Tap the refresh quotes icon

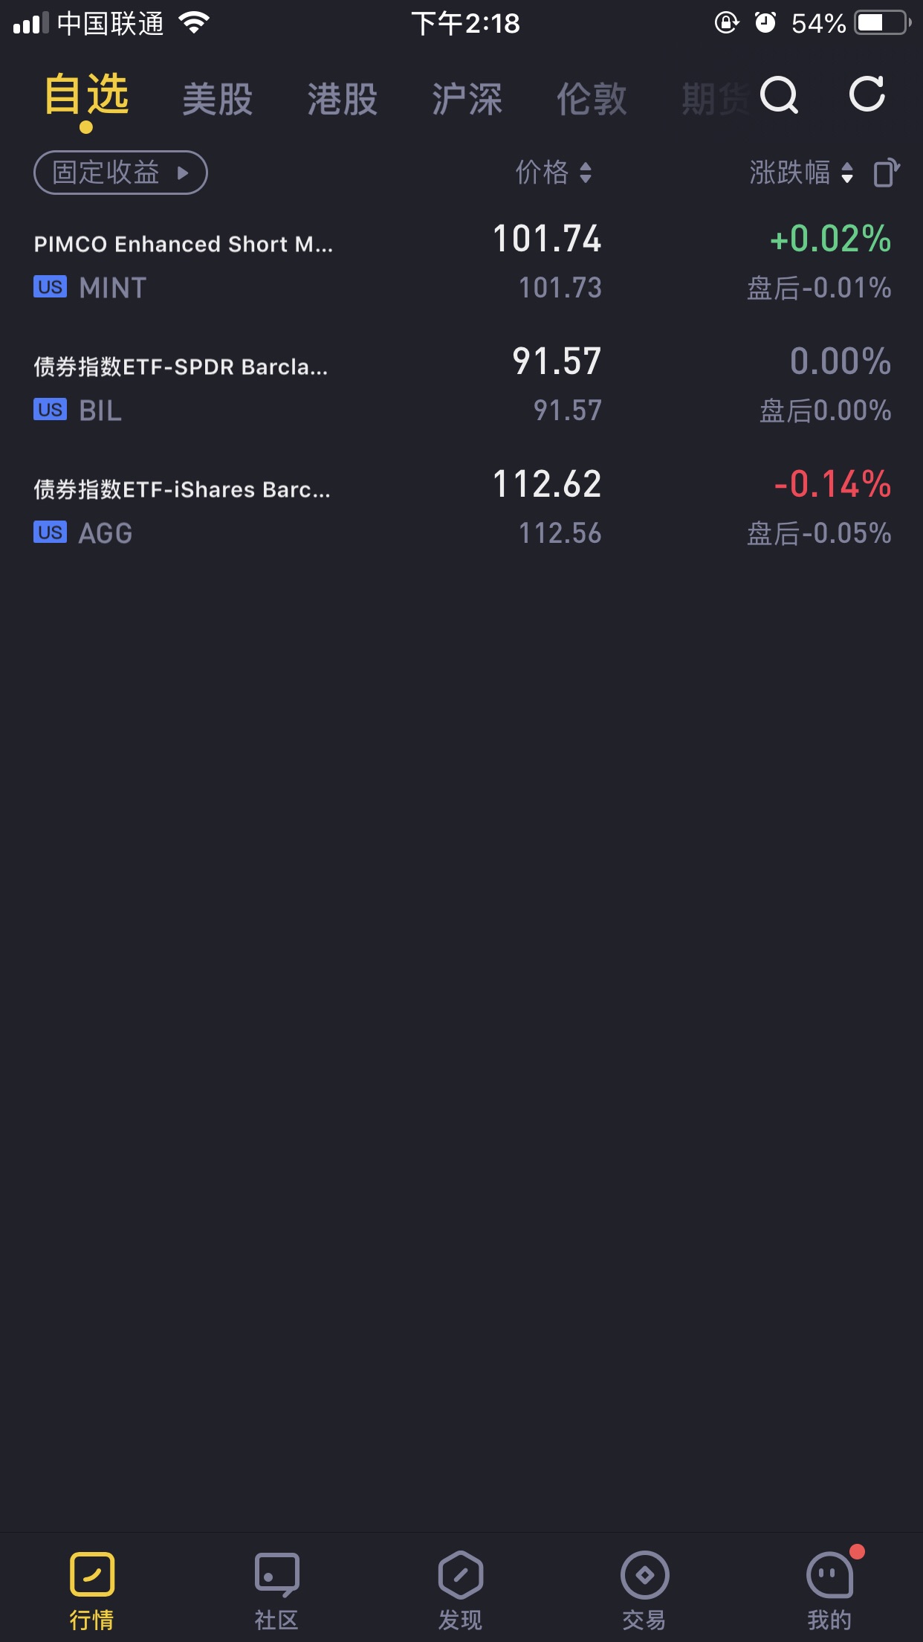point(867,94)
